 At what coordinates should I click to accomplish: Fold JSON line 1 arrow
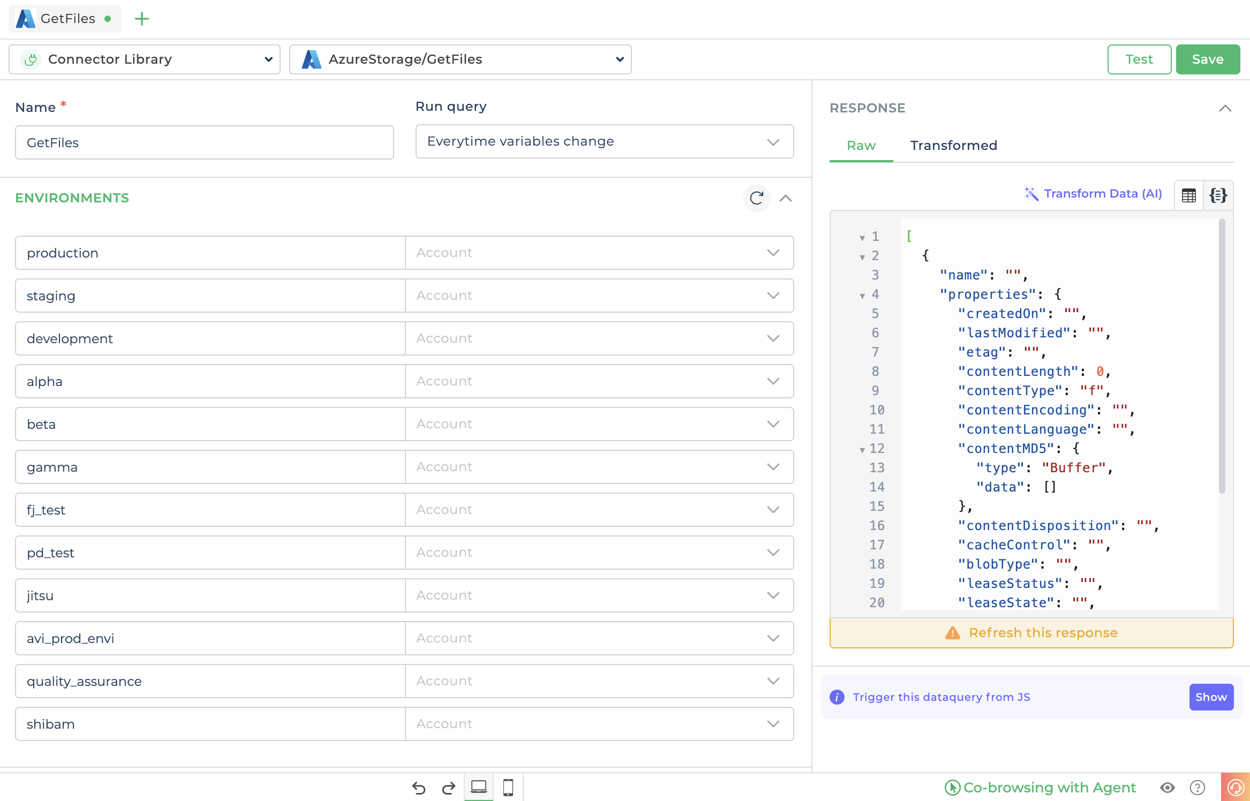click(x=862, y=238)
